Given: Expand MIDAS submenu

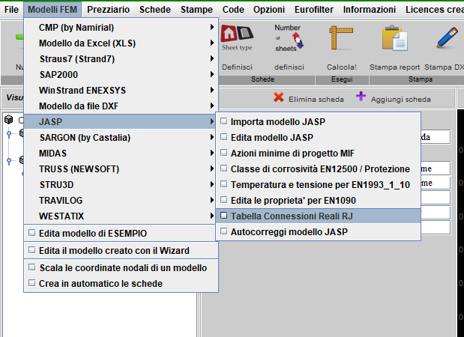Looking at the screenshot, I should pos(121,153).
